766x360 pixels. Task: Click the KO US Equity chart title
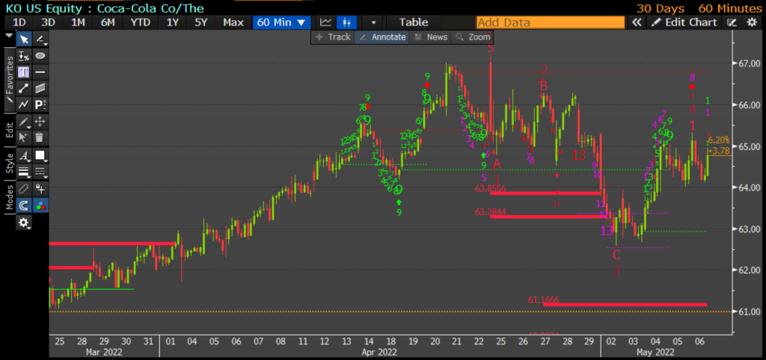click(105, 8)
